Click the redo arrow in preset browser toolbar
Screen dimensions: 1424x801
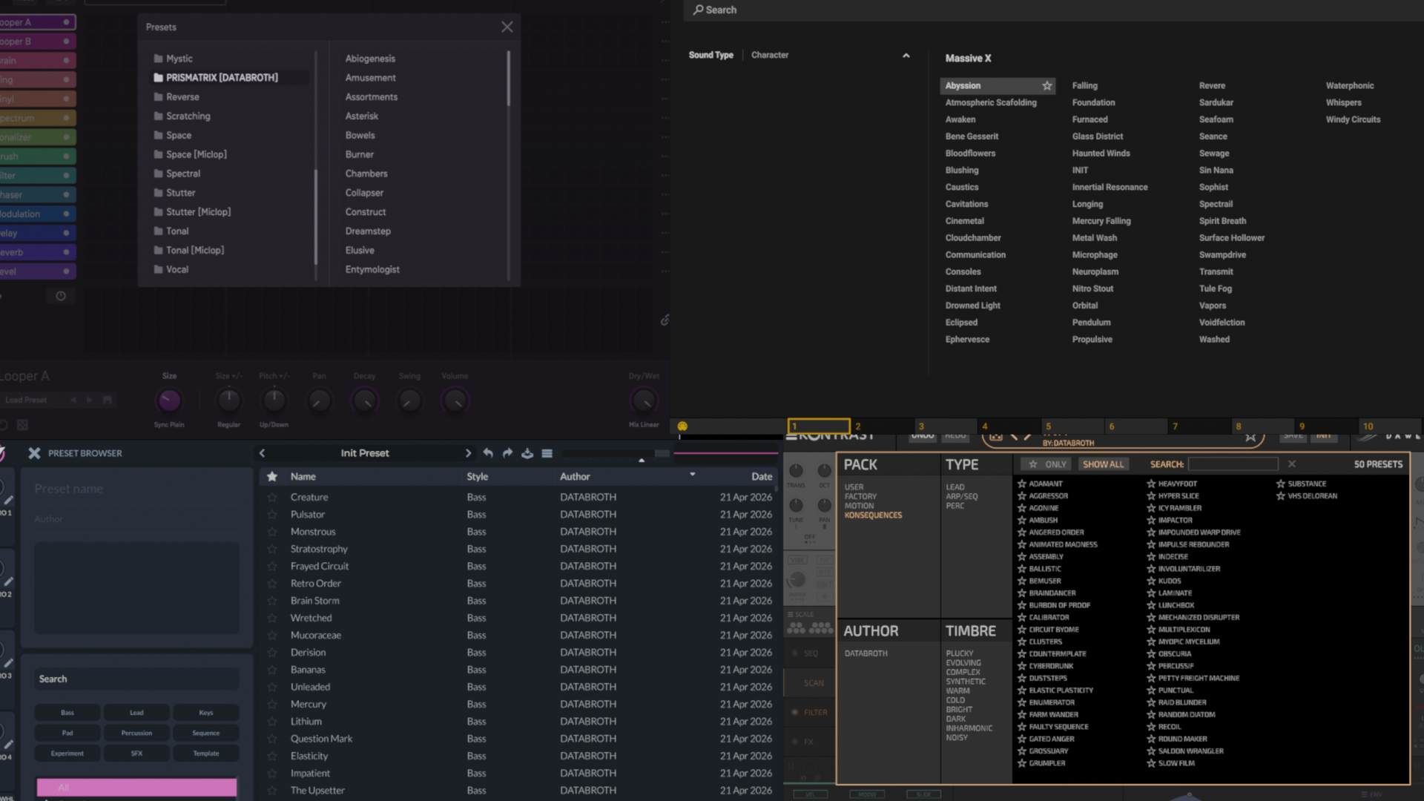pos(507,453)
